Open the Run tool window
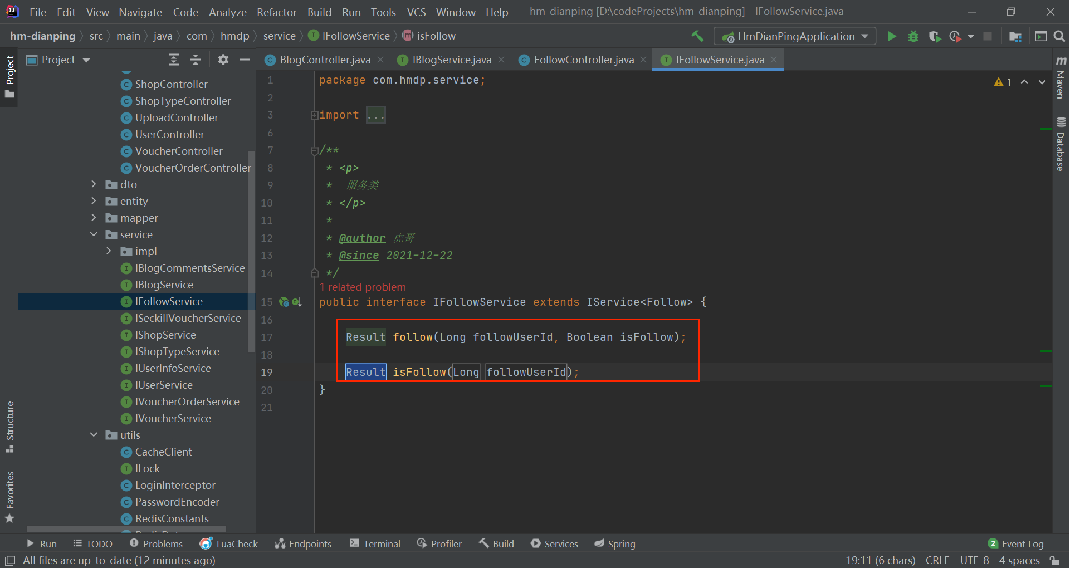The width and height of the screenshot is (1070, 568). (42, 544)
